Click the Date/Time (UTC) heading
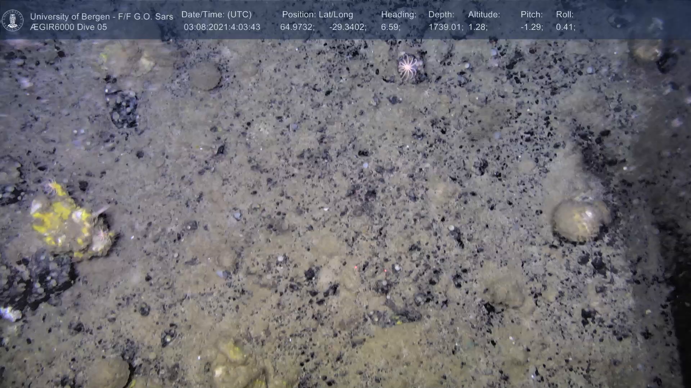 tap(216, 15)
